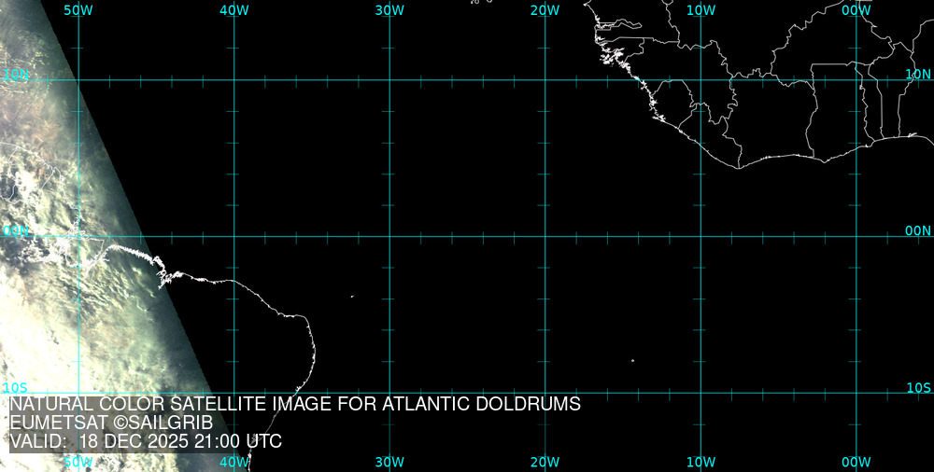Click the 10W longitude label along the bottom edge
This screenshot has height=472, width=934.
(700, 462)
